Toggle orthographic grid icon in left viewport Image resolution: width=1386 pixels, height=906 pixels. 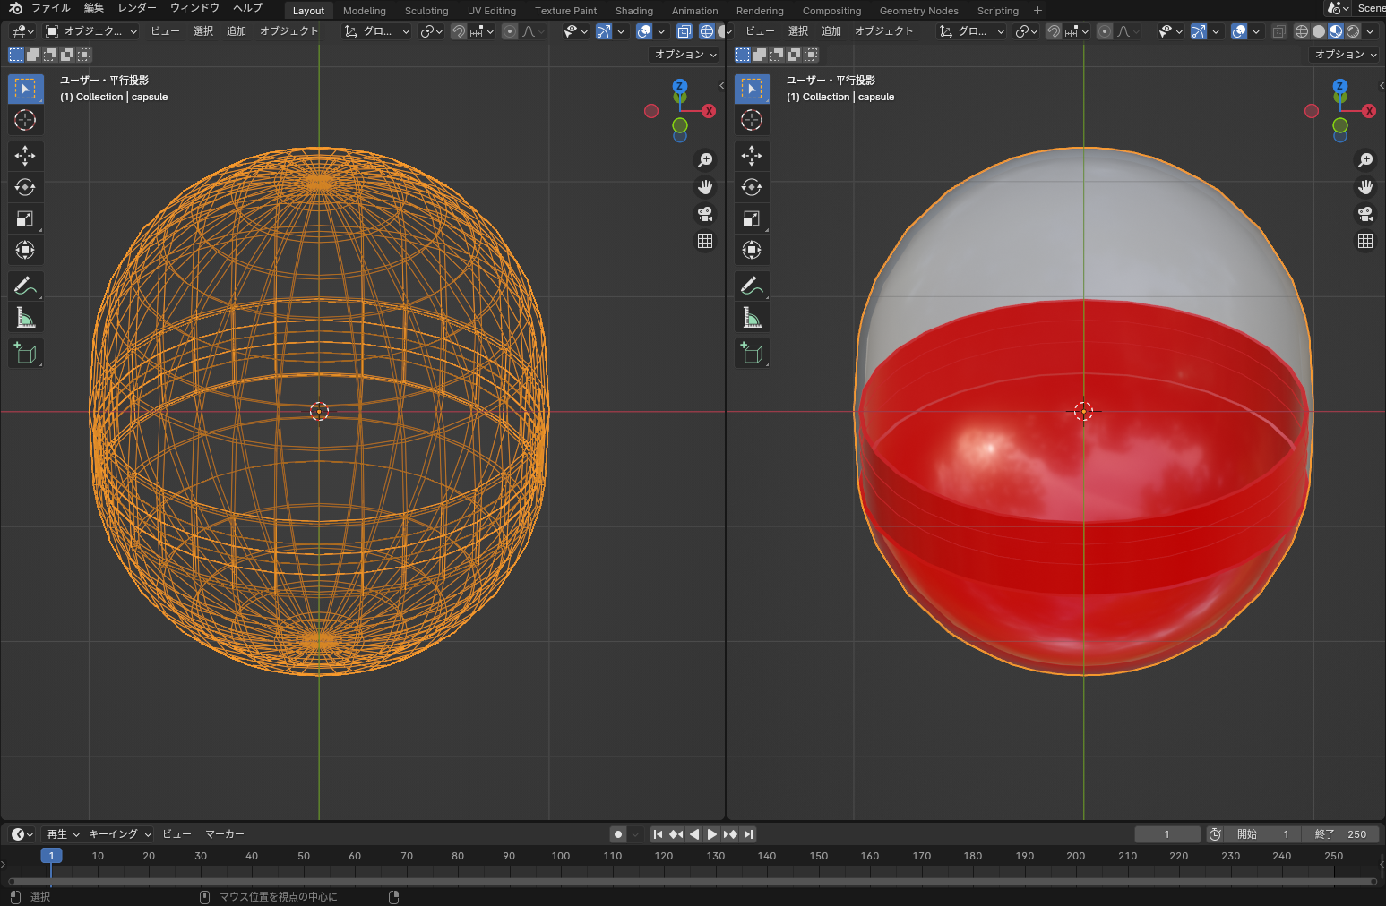point(705,241)
